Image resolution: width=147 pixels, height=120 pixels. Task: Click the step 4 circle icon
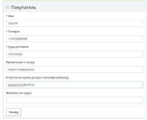click(x=8, y=7)
